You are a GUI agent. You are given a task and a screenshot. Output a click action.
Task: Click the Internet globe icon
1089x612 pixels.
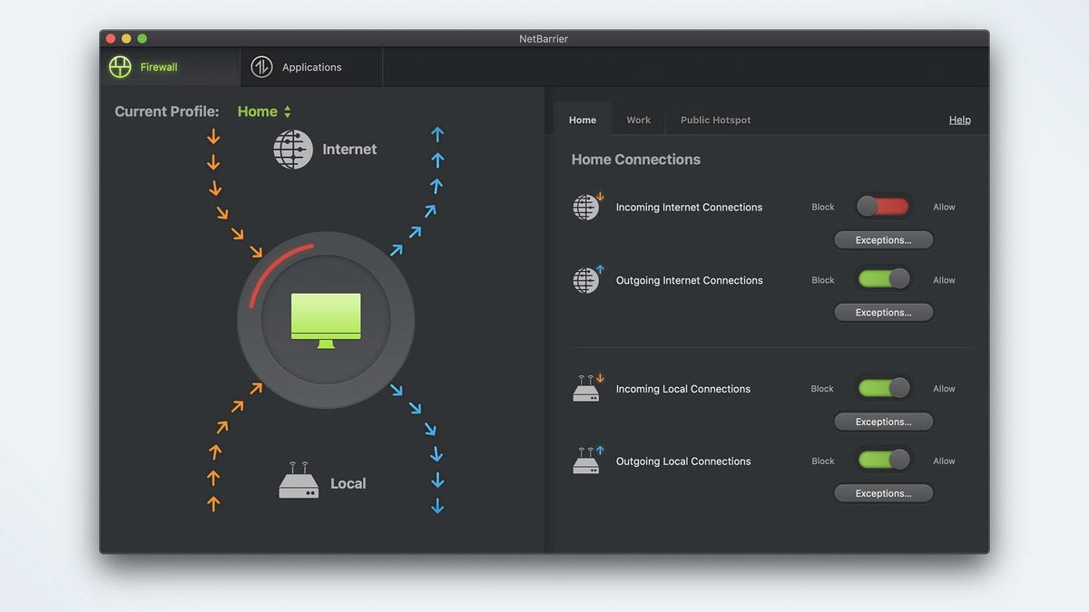[x=291, y=149]
